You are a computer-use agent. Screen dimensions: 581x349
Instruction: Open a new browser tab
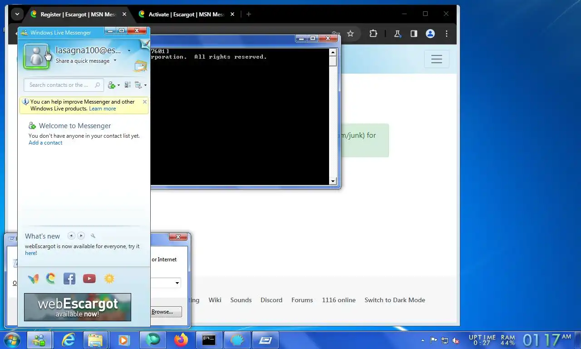[248, 14]
